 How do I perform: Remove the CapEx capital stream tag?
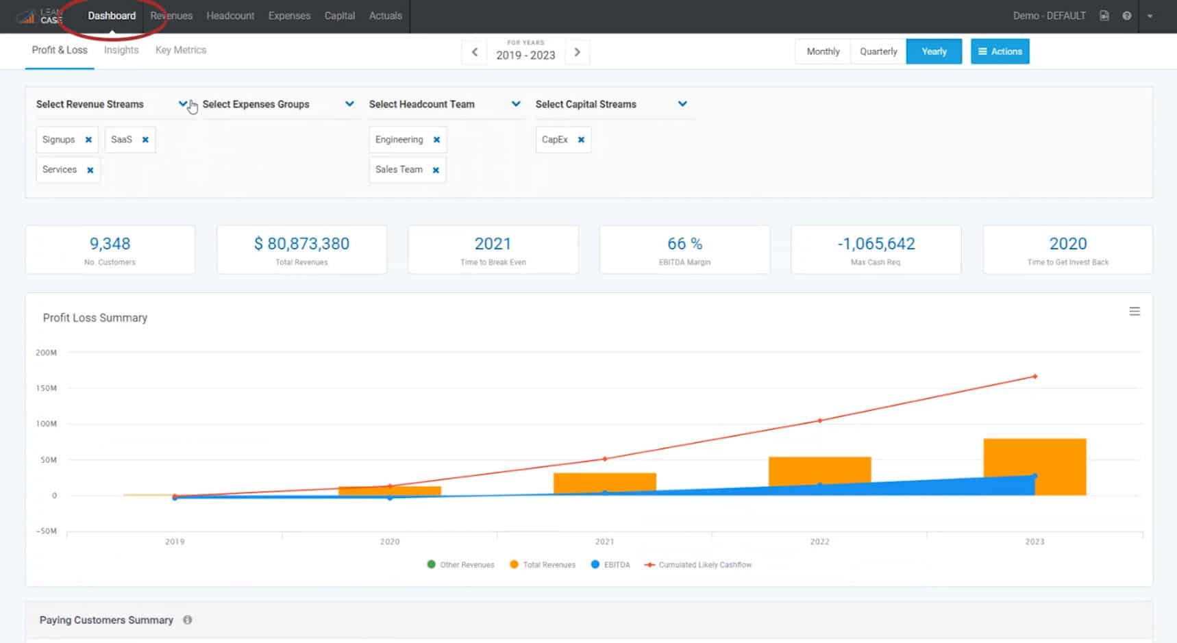point(581,140)
